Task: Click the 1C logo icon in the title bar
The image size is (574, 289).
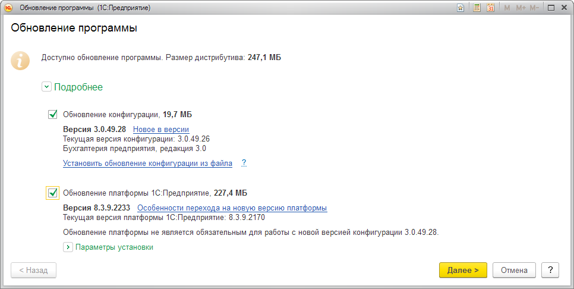Action: [9, 8]
